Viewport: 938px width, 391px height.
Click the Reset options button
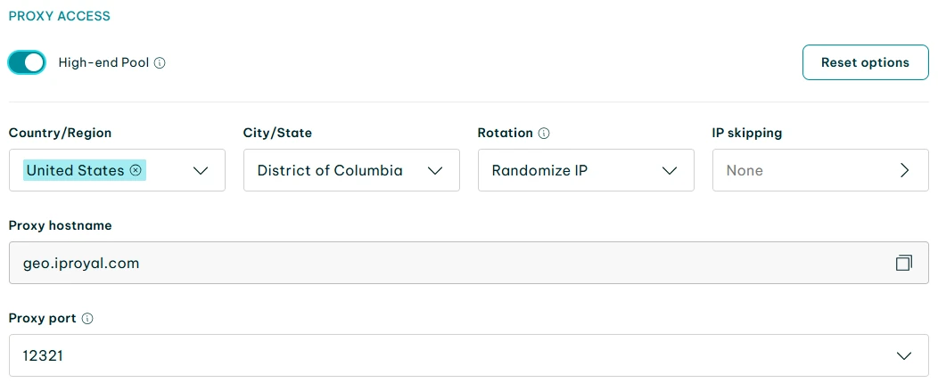865,62
